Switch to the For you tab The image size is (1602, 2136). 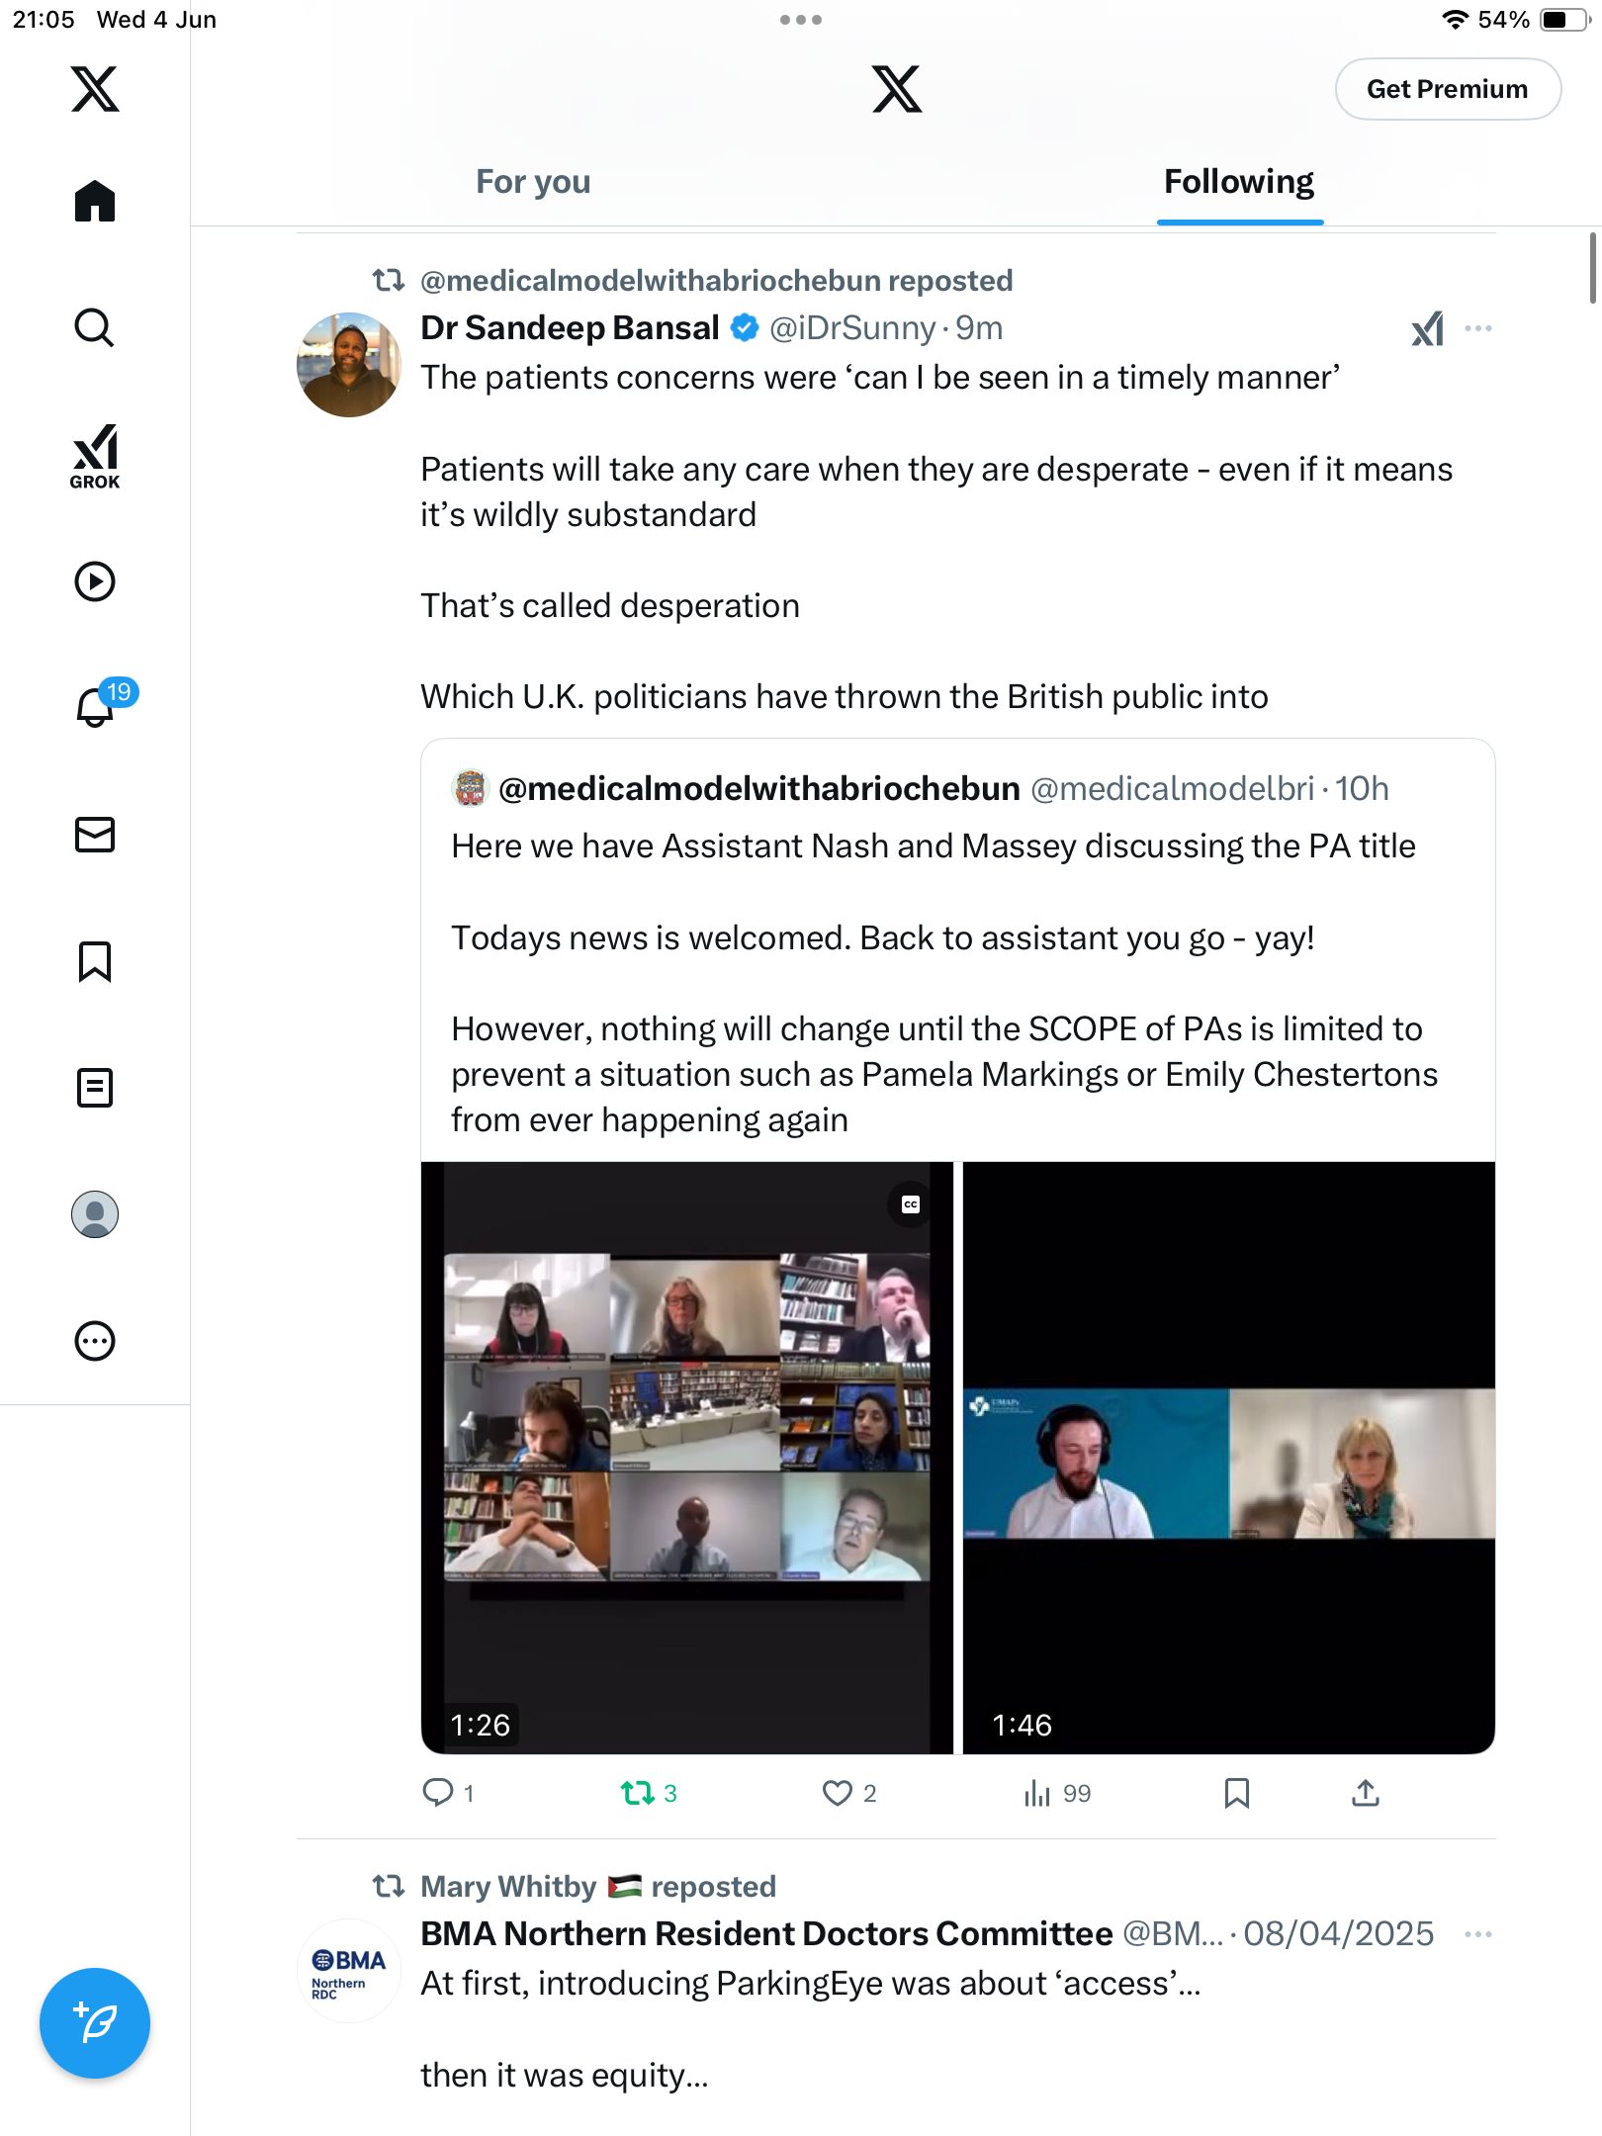(533, 182)
